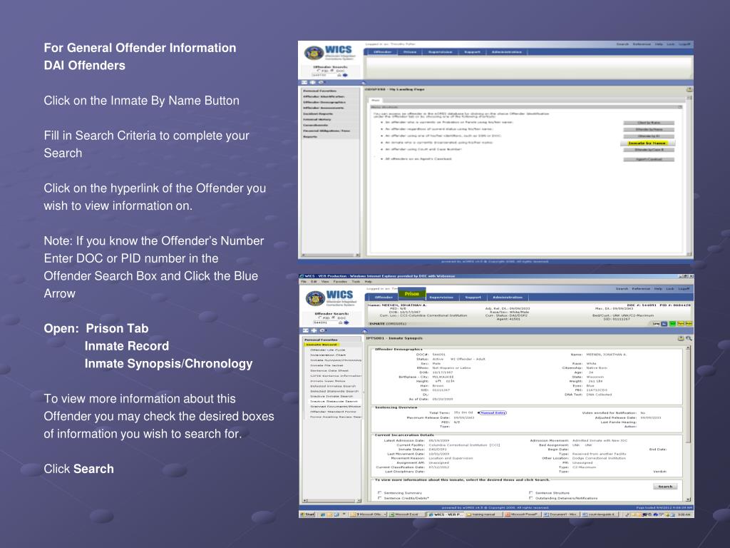Check the Outstanding Detainers/Notifications checkbox
This screenshot has width=730, height=548.
530,498
